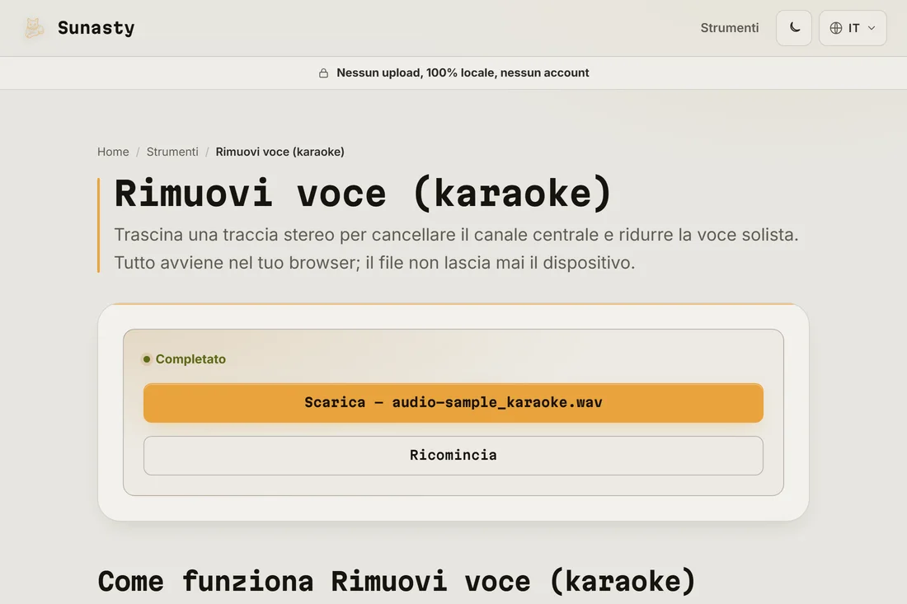Click the globe icon in language selector
The image size is (907, 604).
click(x=836, y=28)
